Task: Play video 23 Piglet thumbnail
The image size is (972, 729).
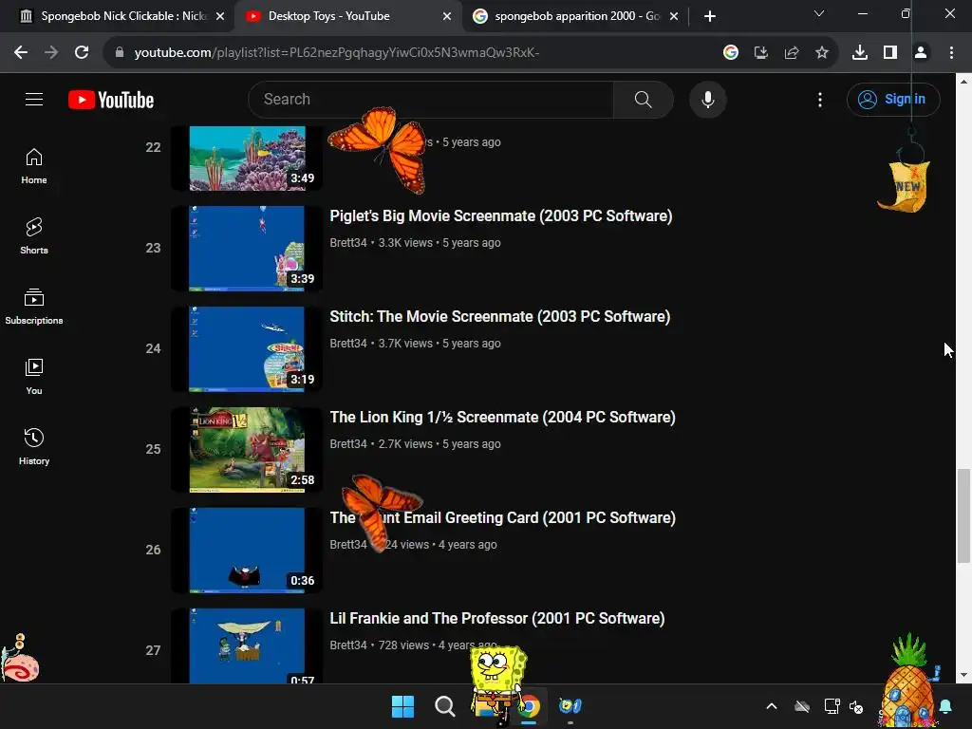Action: click(x=248, y=248)
